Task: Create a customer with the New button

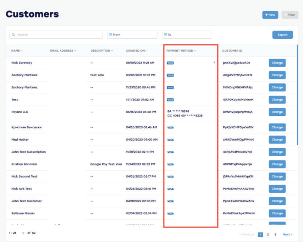Action: [x=270, y=15]
